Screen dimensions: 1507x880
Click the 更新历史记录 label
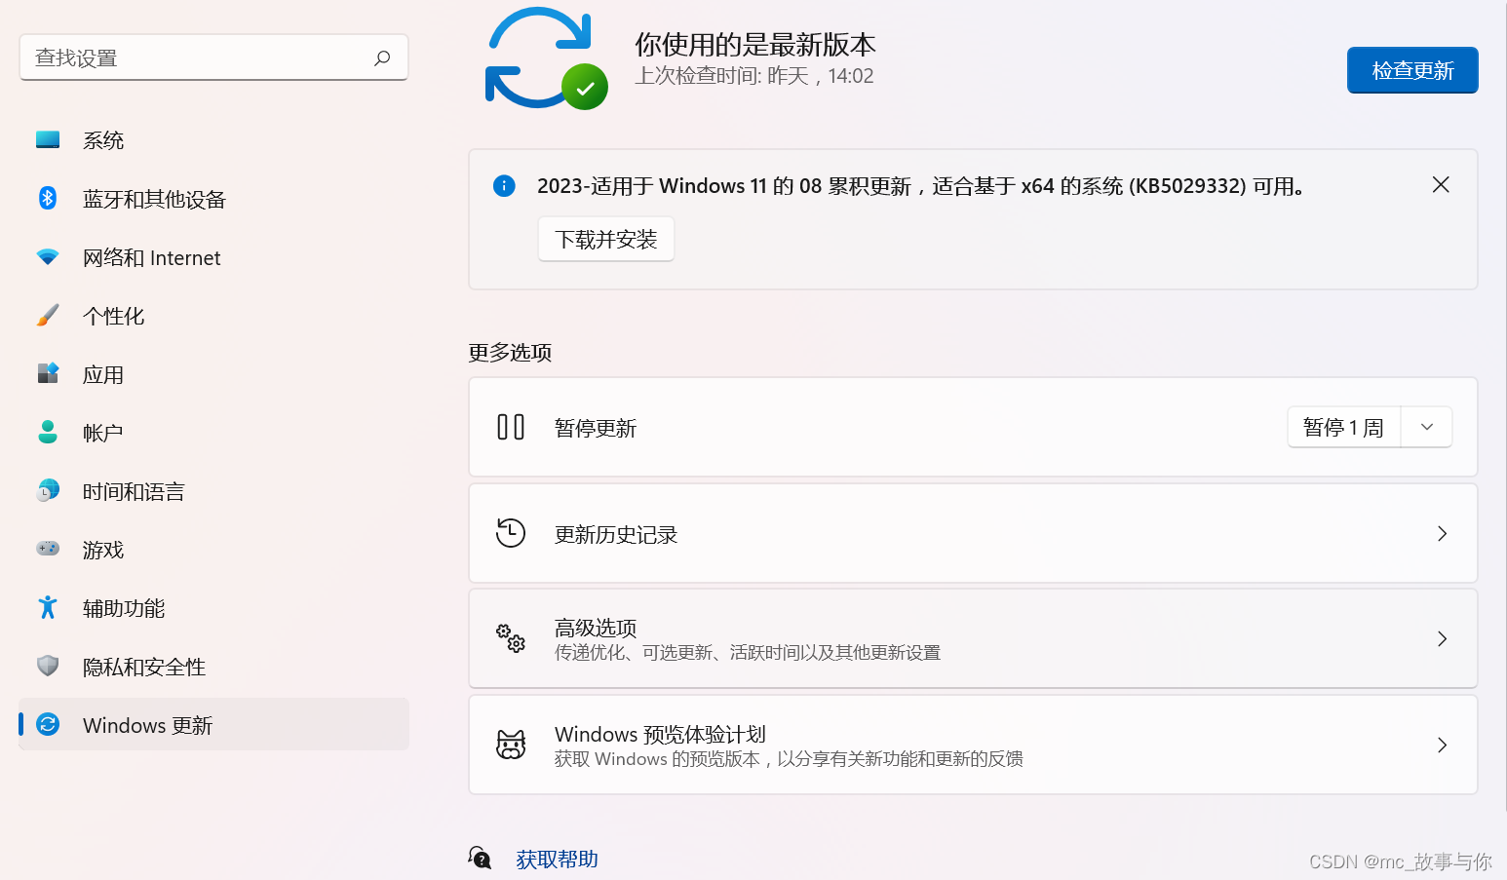[616, 534]
